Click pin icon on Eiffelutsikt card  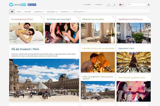[x=114, y=17]
